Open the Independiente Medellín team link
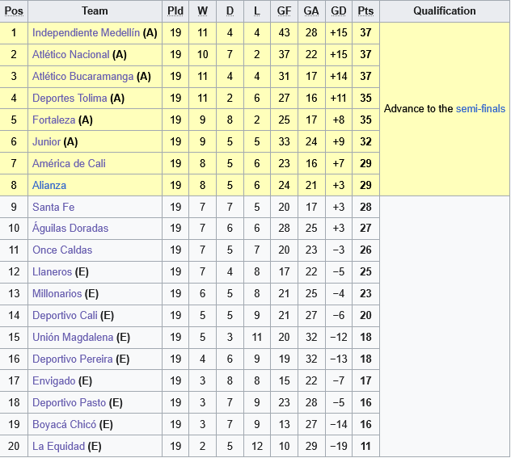This screenshot has width=511, height=458. coord(85,33)
